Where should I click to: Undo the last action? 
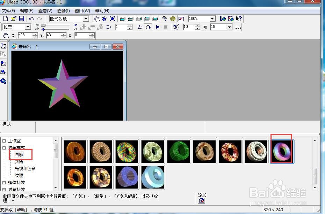click(x=31, y=19)
